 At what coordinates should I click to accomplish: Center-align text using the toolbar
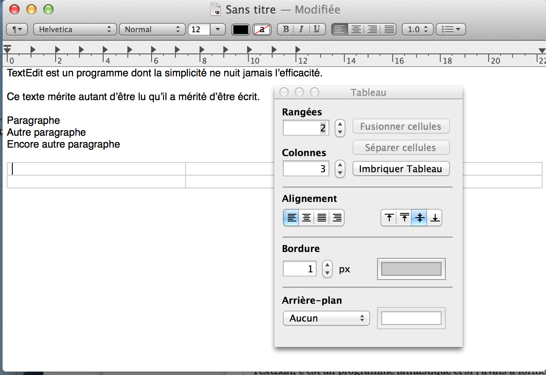(x=356, y=29)
